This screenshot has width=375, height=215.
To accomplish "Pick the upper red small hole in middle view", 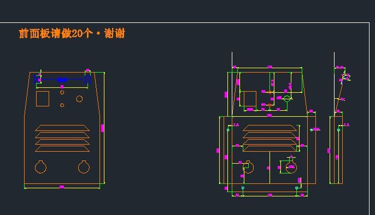I will [x=269, y=93].
